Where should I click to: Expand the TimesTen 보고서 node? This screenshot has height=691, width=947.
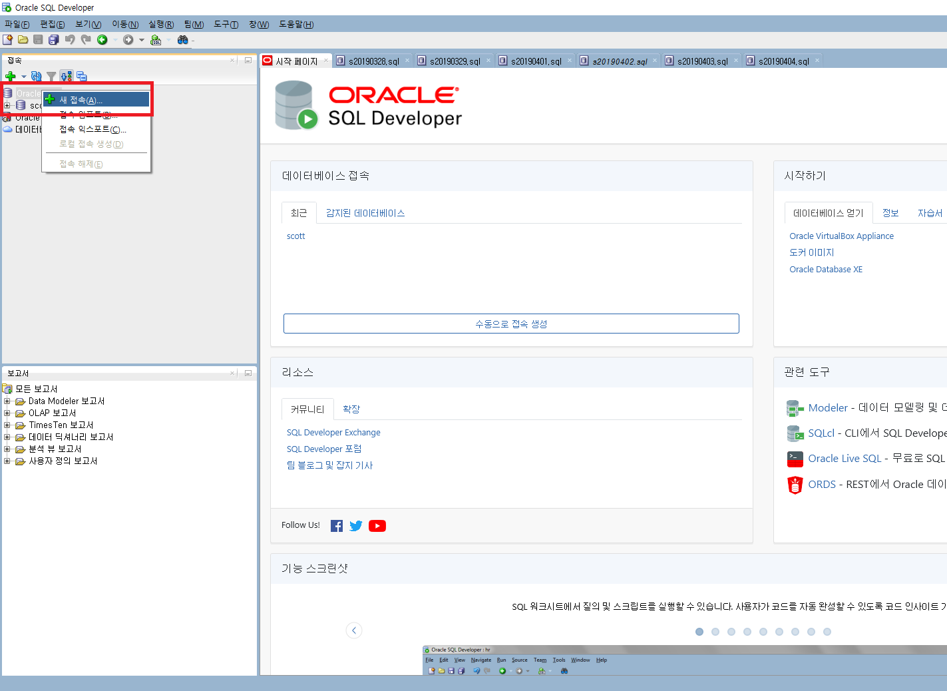(x=7, y=425)
